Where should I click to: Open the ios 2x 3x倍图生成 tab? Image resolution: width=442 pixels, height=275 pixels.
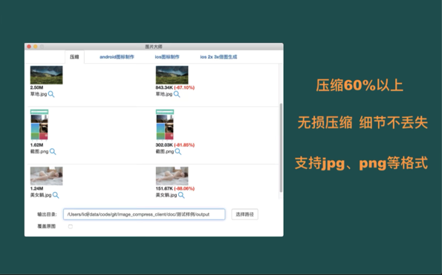click(218, 57)
